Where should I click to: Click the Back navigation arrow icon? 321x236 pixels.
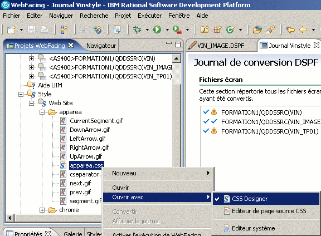pyautogui.click(x=303, y=30)
